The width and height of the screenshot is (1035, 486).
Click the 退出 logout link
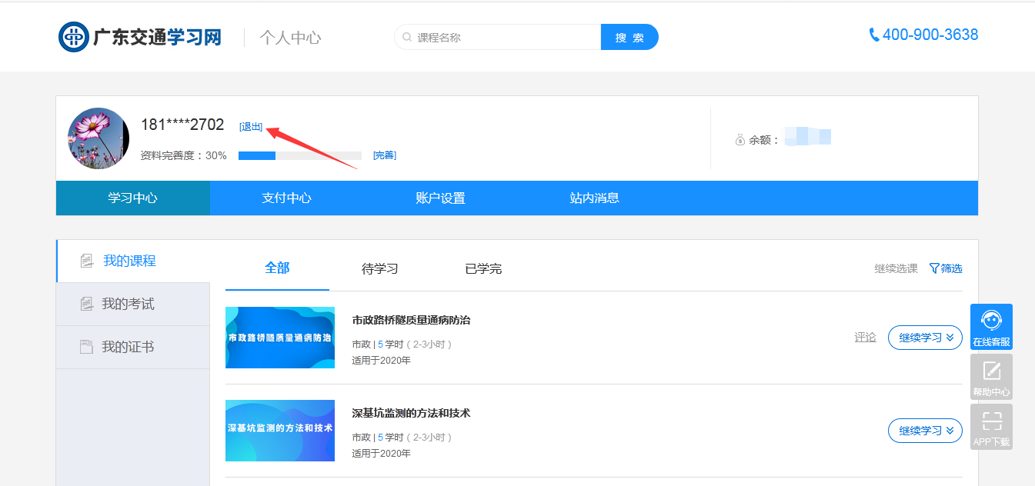[251, 127]
